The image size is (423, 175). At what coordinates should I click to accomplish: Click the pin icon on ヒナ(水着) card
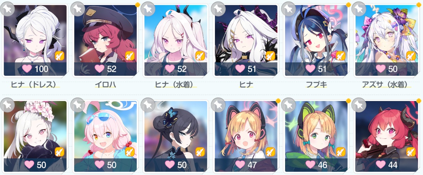click(148, 9)
